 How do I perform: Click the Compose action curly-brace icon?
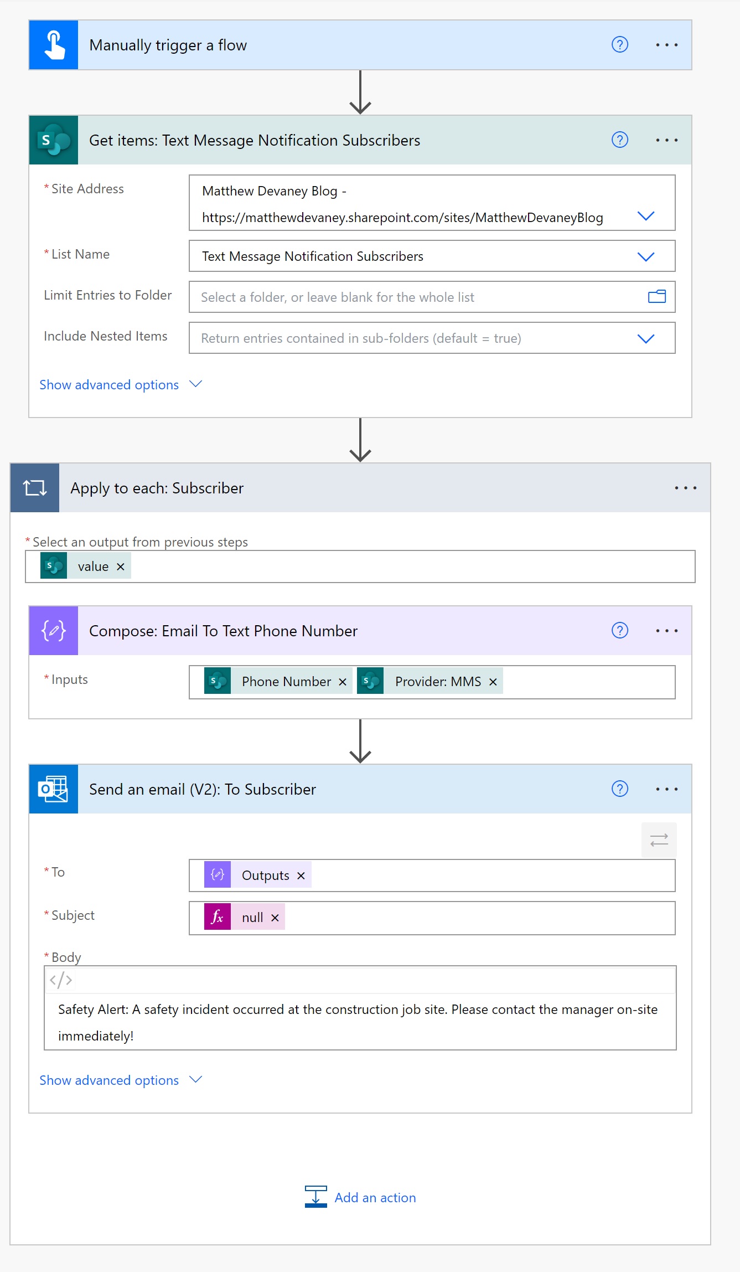54,631
